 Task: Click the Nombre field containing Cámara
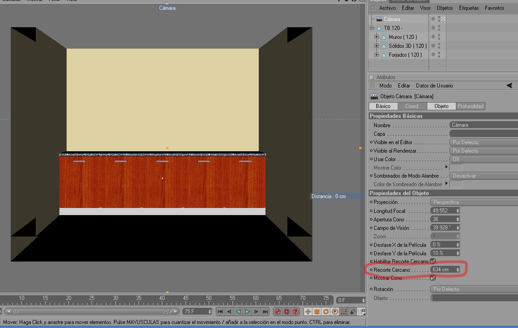coord(484,125)
